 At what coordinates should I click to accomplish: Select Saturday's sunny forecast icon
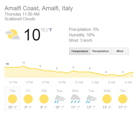[x=44, y=99]
